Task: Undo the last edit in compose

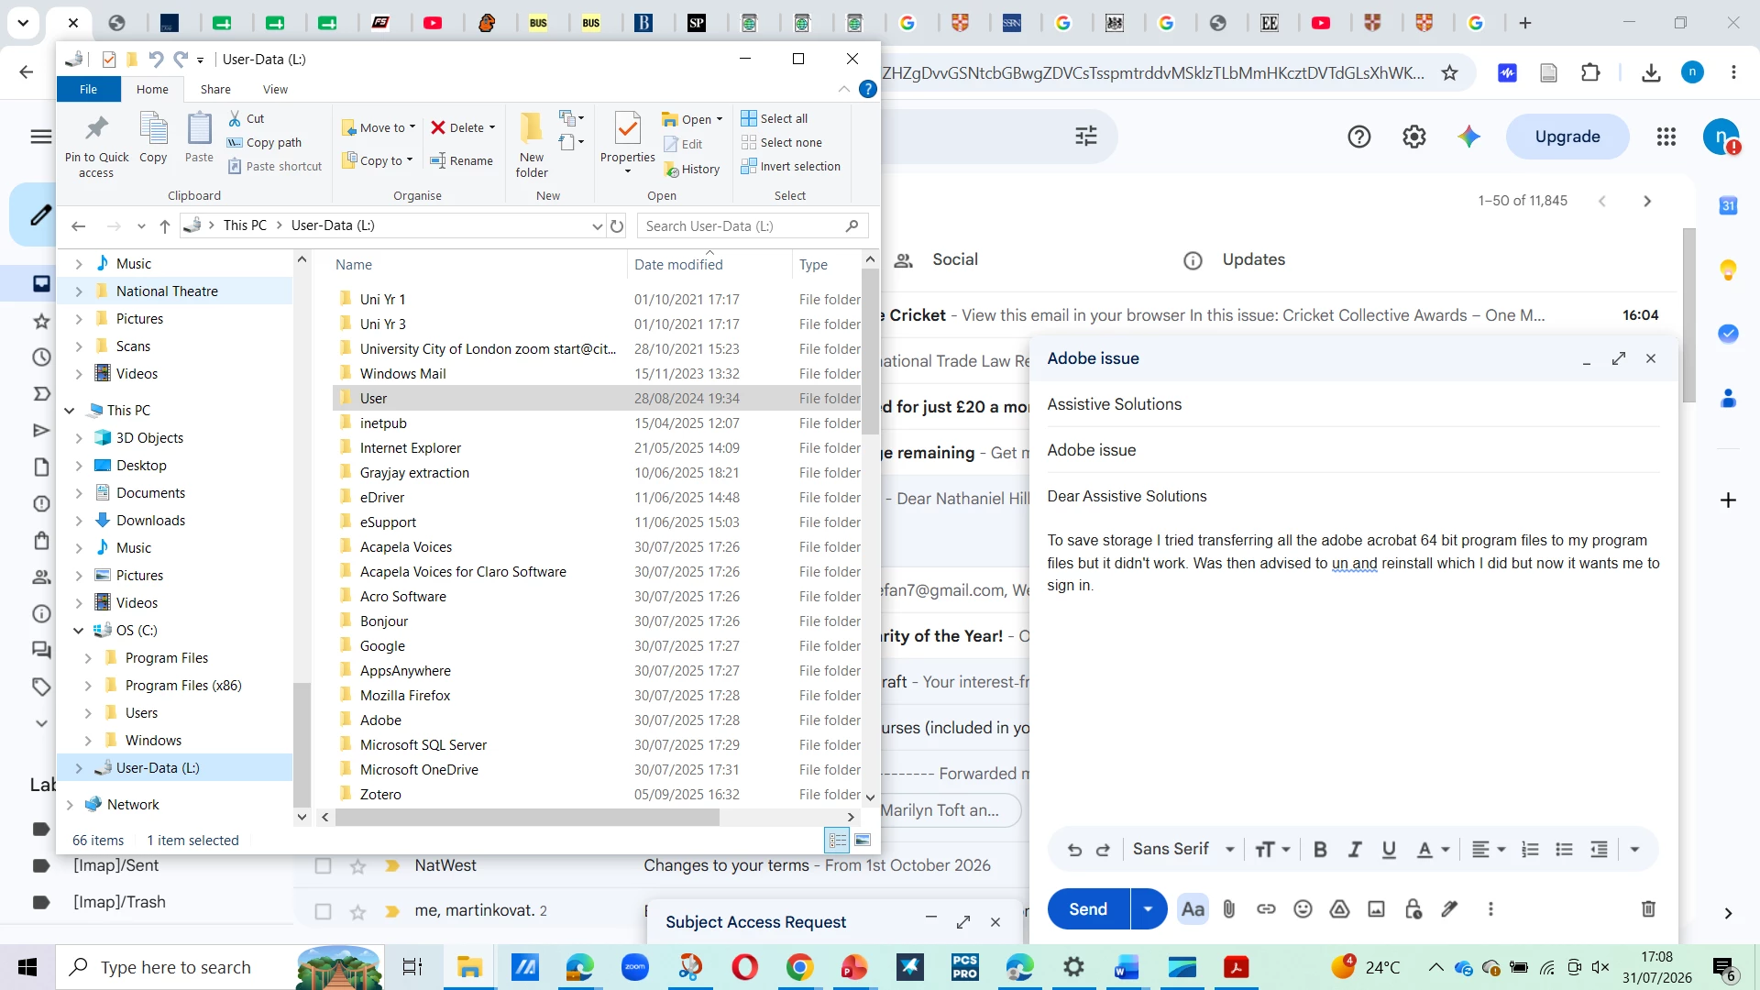Action: click(1074, 850)
